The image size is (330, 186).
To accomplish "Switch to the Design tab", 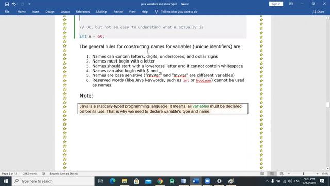I will click(x=50, y=12).
